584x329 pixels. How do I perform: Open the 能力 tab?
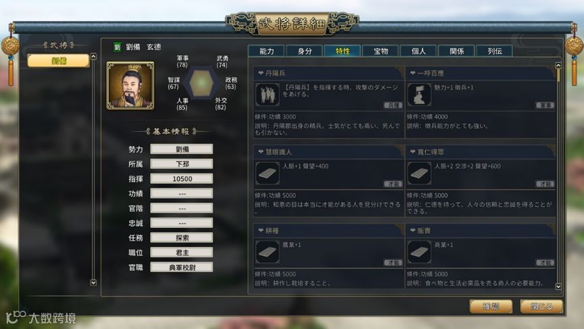point(267,51)
